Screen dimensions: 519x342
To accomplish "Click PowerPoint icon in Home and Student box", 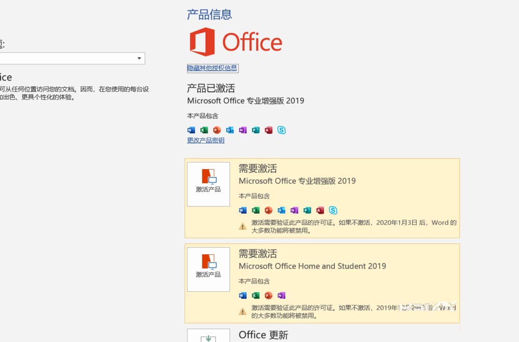I will coord(268,295).
